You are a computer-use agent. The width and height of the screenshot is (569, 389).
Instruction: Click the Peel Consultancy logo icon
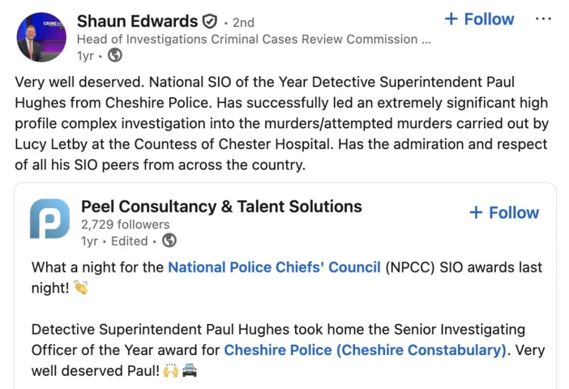49,218
